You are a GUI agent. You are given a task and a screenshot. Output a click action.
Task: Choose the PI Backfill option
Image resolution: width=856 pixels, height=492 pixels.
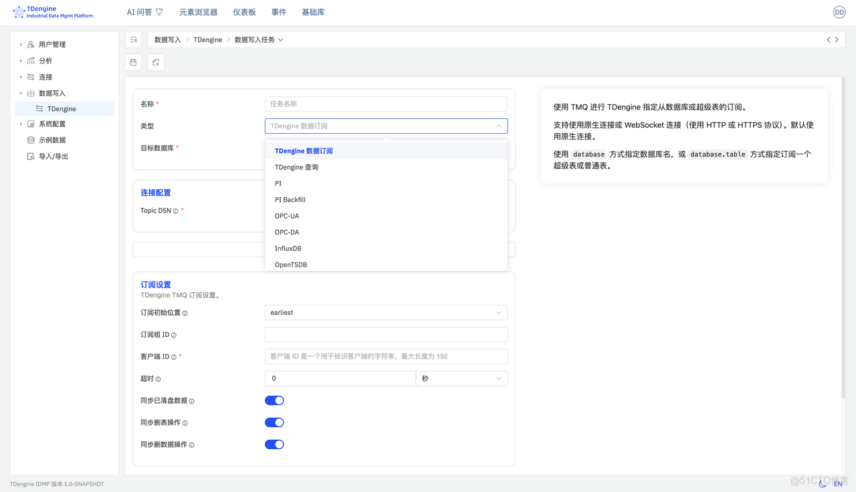pos(386,200)
